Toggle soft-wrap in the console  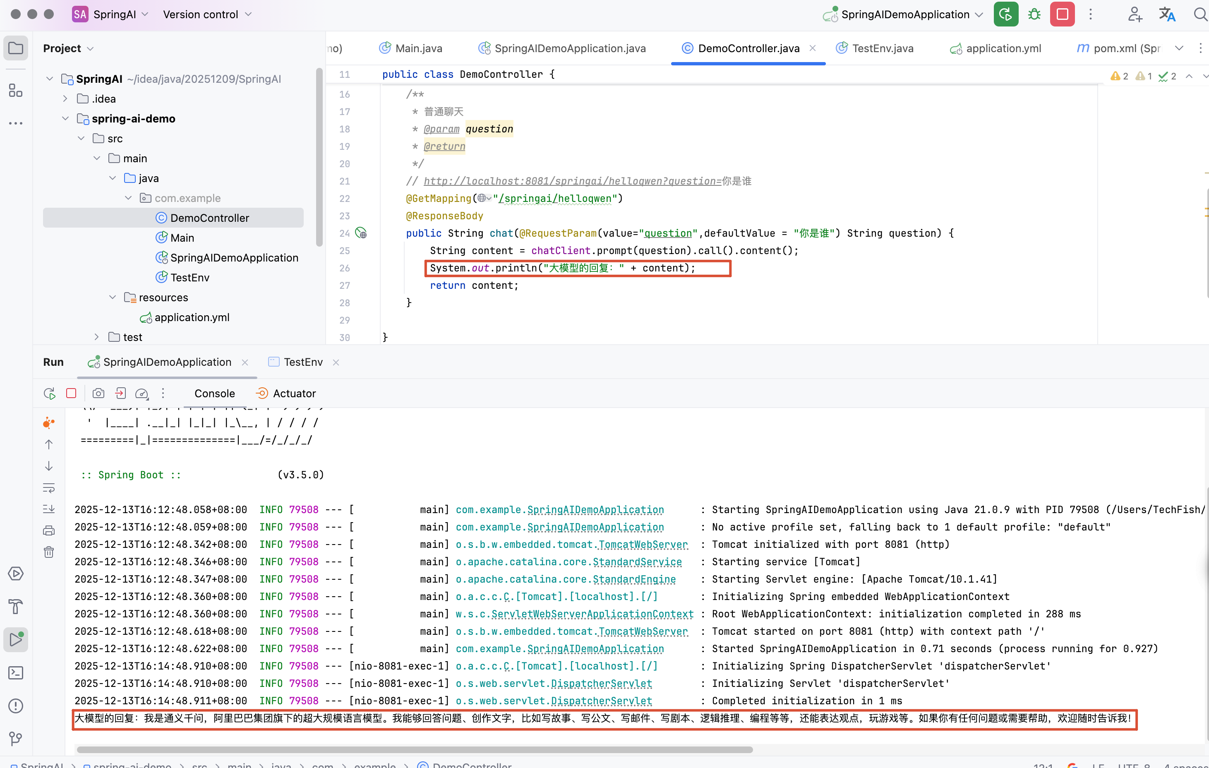pos(49,488)
